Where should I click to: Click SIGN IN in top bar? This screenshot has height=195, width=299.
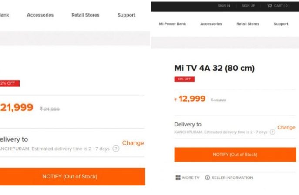[x=224, y=6]
